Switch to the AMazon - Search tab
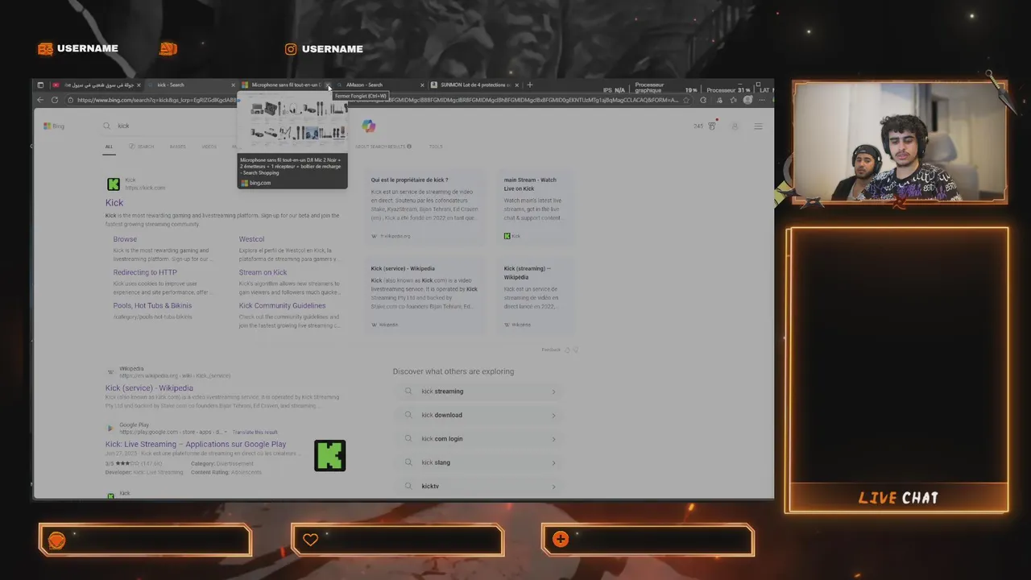 click(x=379, y=85)
